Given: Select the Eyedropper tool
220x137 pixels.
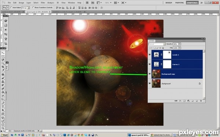Looking at the screenshot, I should (x=3, y=71).
